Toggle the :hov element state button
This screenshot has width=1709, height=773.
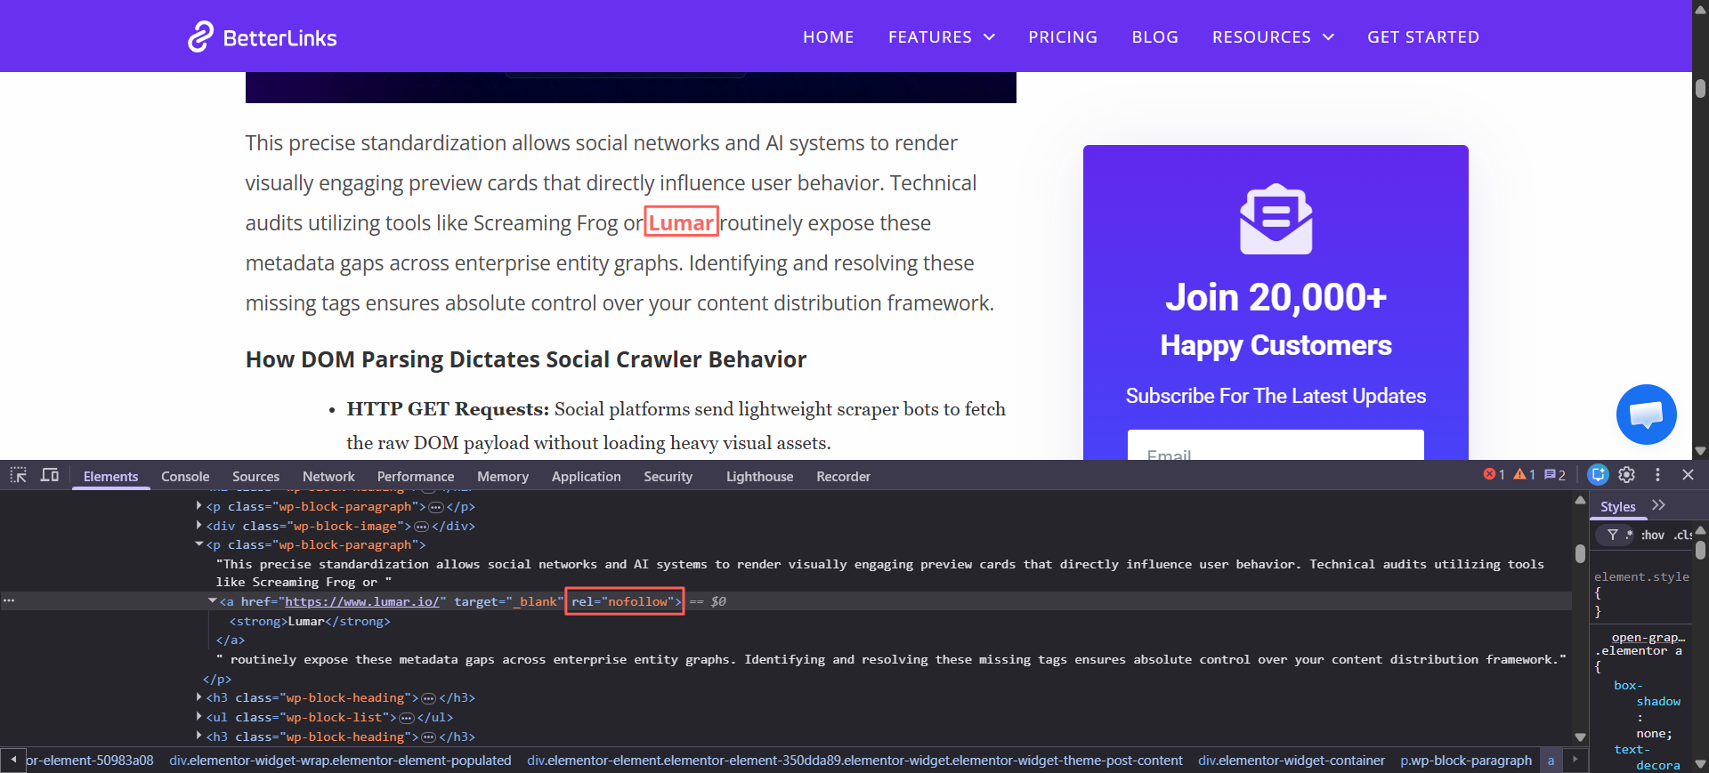pyautogui.click(x=1652, y=535)
